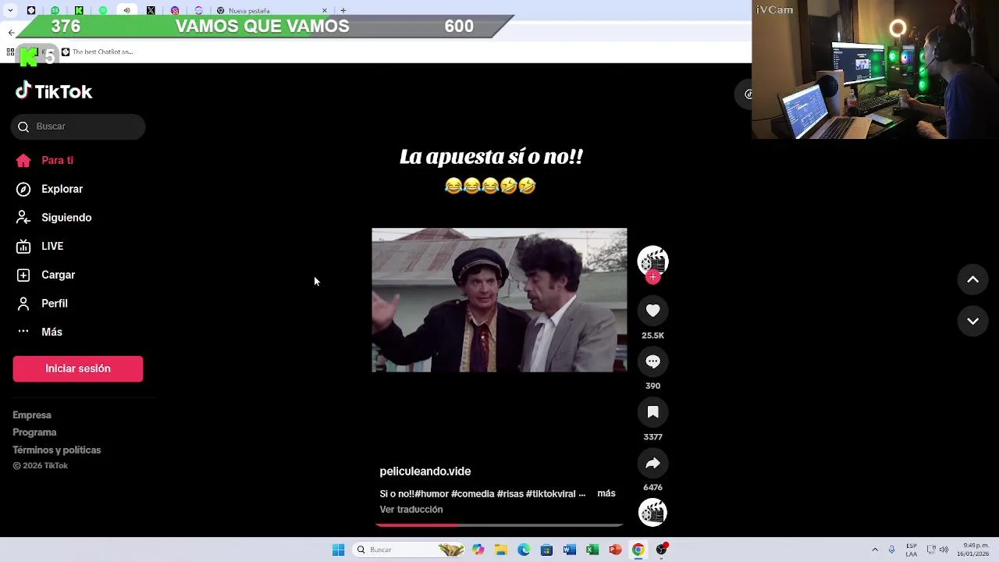
Task: Click the microphone tray icon
Action: coord(891,550)
